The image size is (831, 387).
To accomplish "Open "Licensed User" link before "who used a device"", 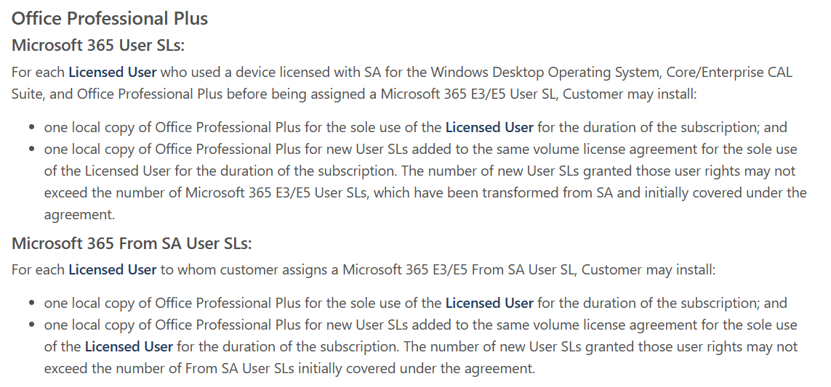I will [113, 72].
